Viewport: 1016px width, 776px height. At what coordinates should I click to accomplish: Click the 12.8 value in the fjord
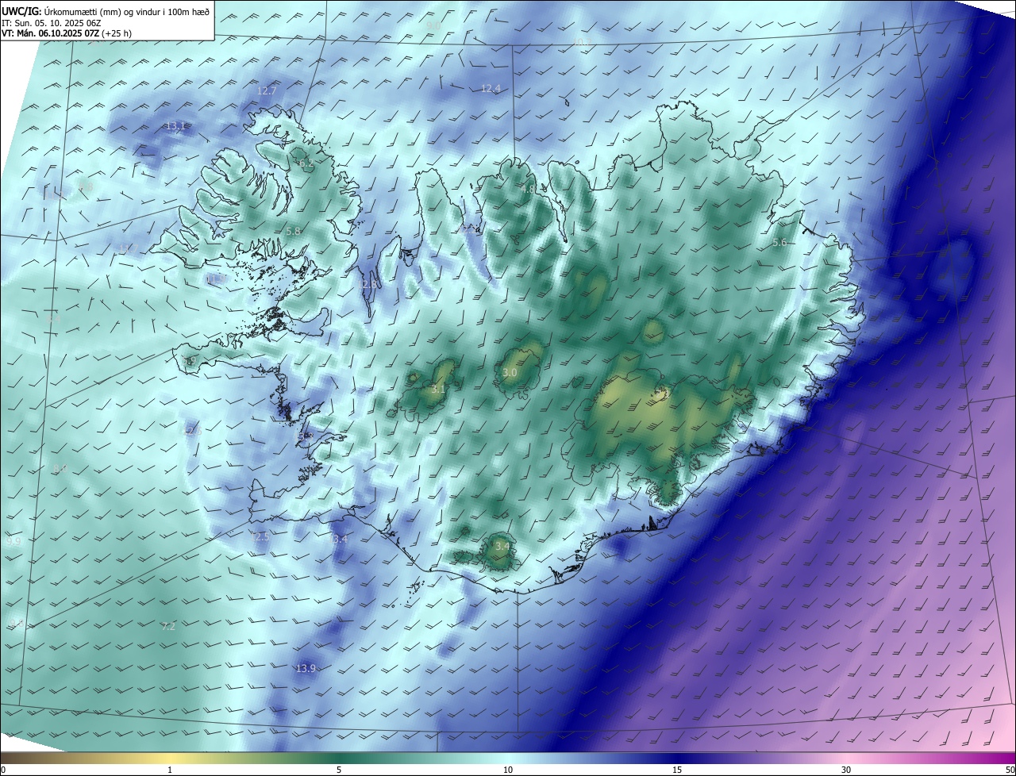(x=369, y=284)
